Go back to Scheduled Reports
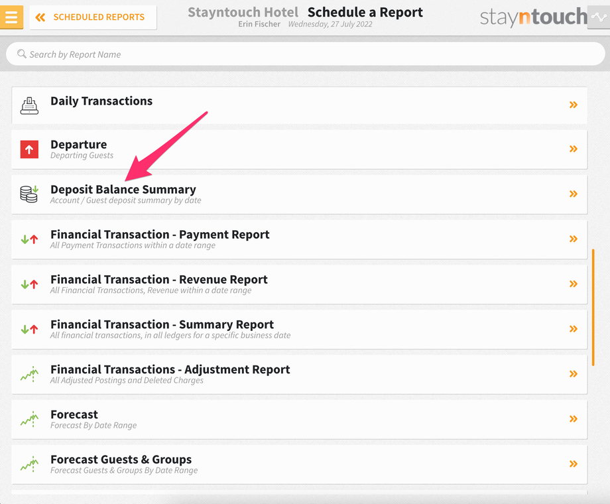 point(93,17)
